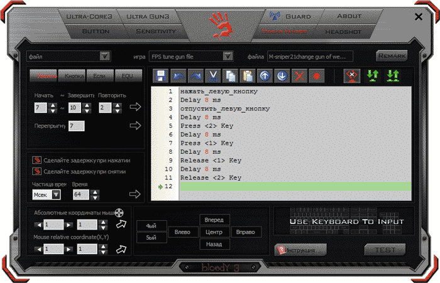Image resolution: width=440 pixels, height=283 pixels.
Task: Select the Увелич command tab
Action: pyautogui.click(x=43, y=76)
